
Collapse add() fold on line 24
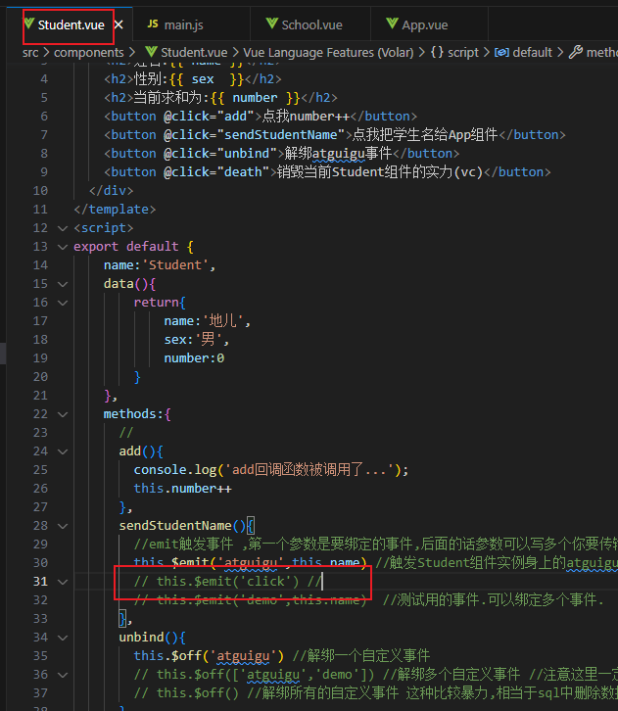click(x=63, y=451)
